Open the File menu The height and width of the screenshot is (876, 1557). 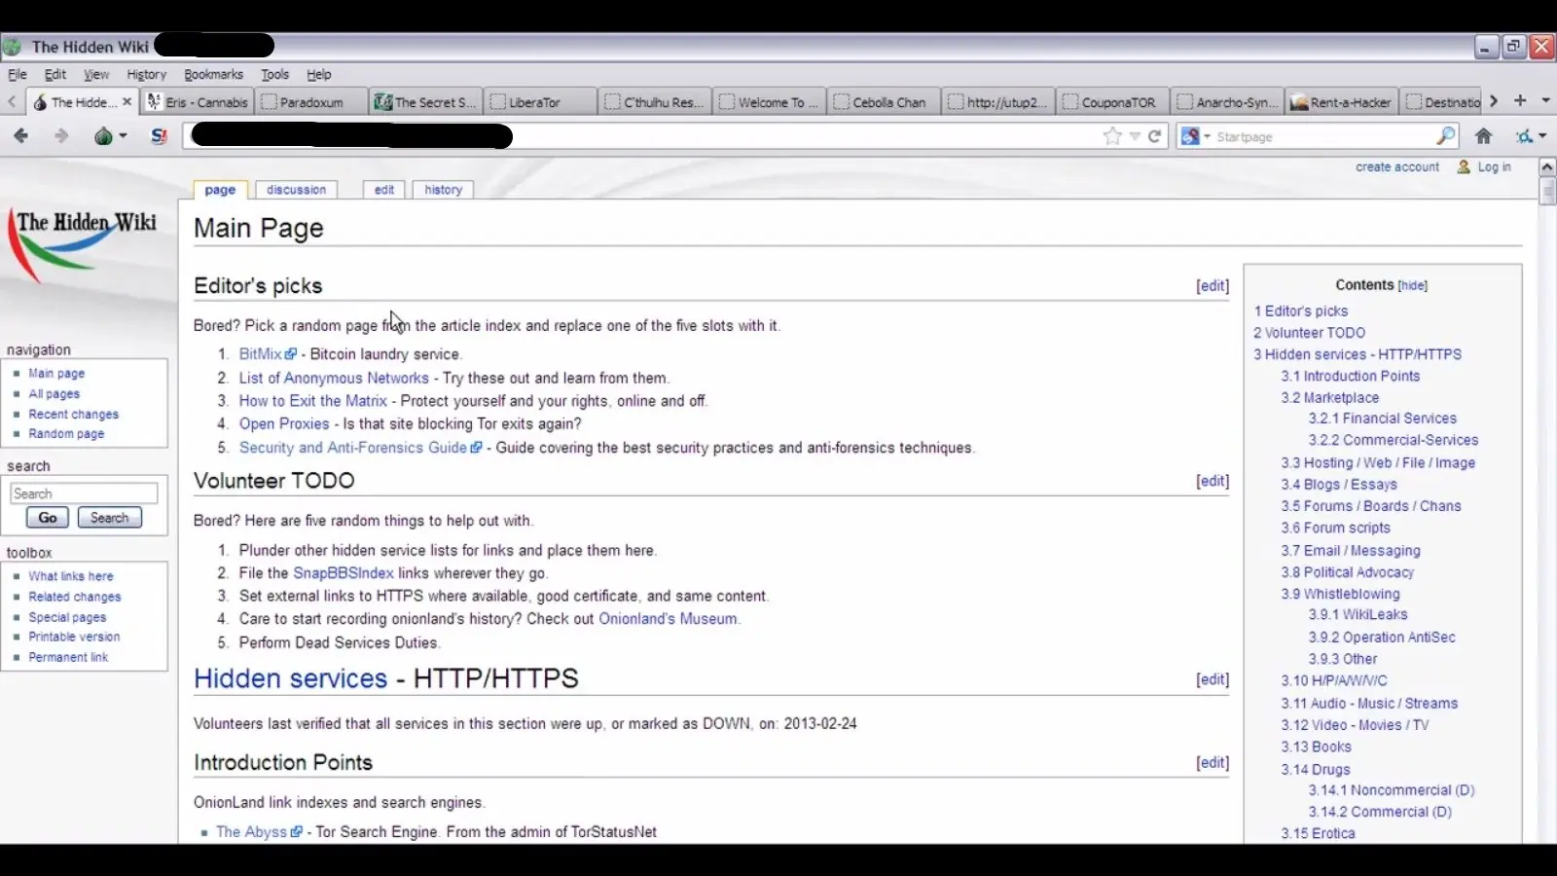18,74
